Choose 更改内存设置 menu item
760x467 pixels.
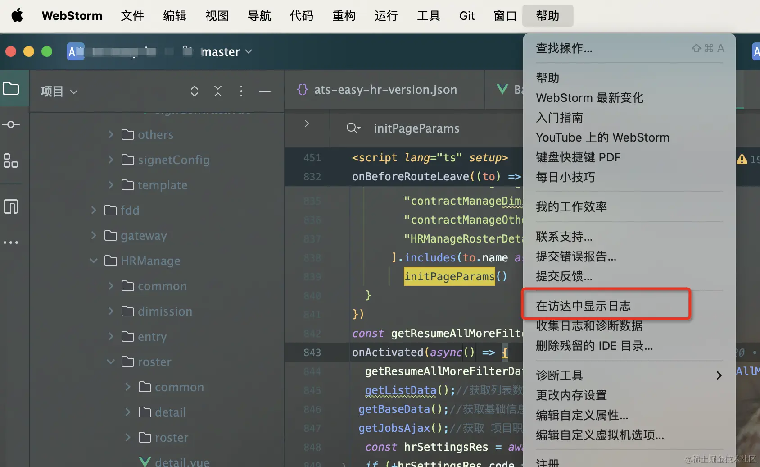point(629,395)
